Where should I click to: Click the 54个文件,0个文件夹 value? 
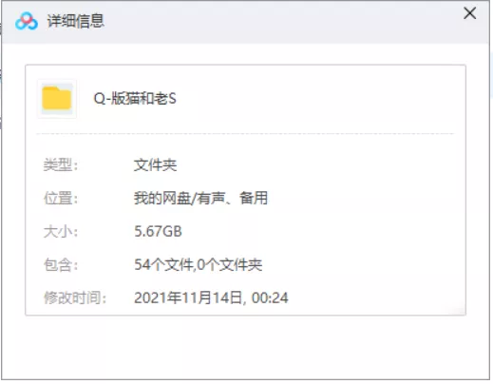coord(199,264)
